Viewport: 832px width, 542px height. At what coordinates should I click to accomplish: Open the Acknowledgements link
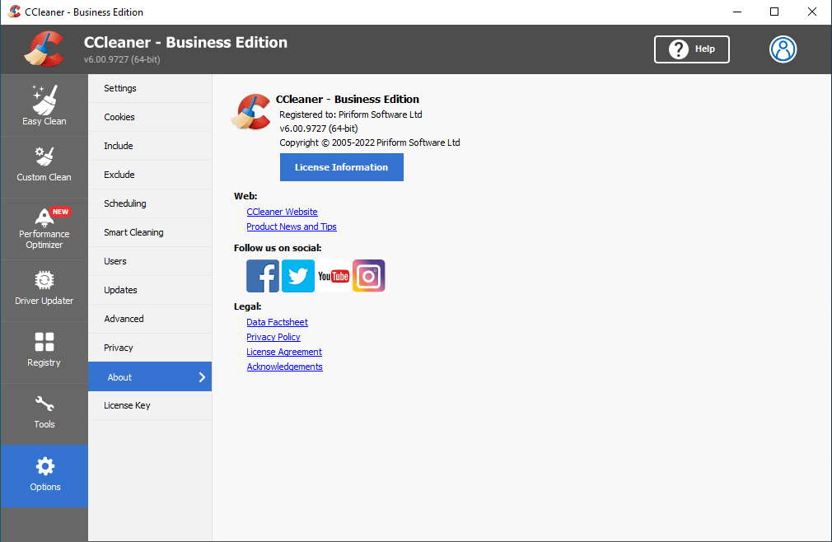(284, 367)
